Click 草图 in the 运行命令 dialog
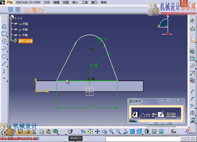 (x=171, y=115)
